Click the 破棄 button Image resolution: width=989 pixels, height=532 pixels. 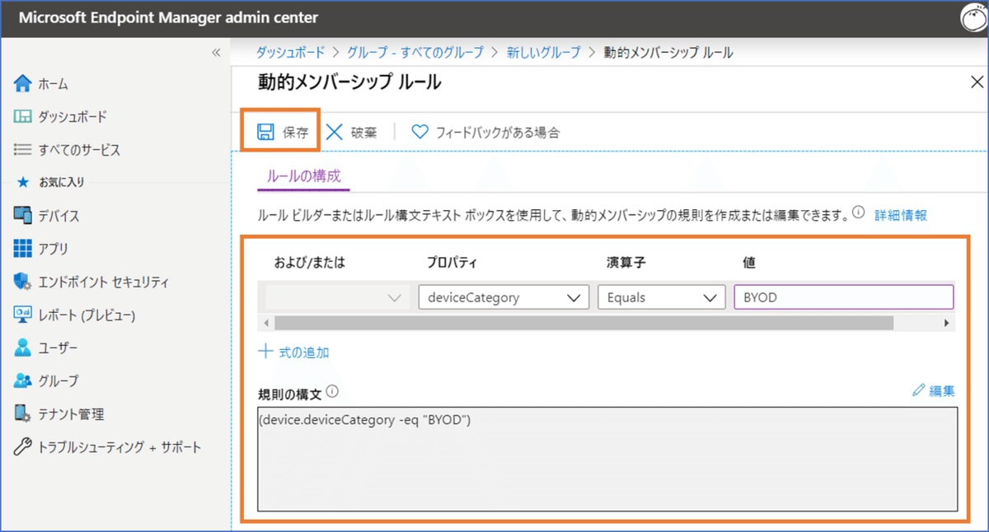(351, 132)
